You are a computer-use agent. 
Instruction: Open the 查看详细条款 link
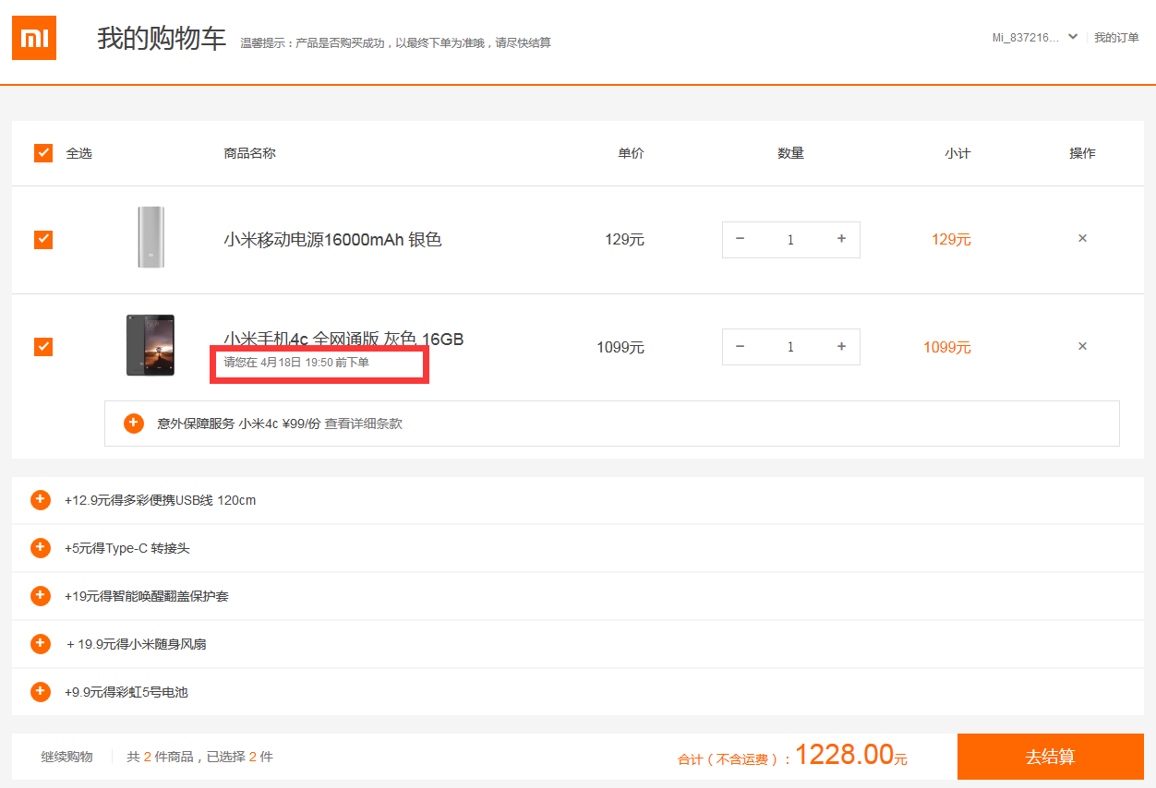tap(363, 424)
